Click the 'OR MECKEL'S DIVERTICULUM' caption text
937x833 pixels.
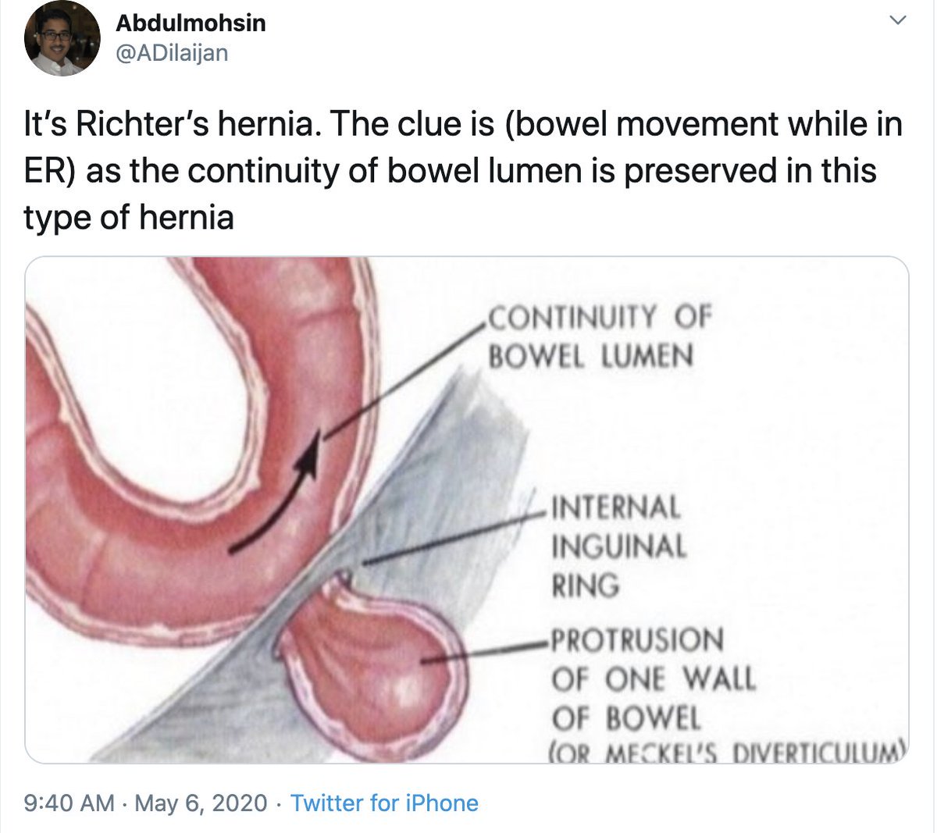click(726, 751)
